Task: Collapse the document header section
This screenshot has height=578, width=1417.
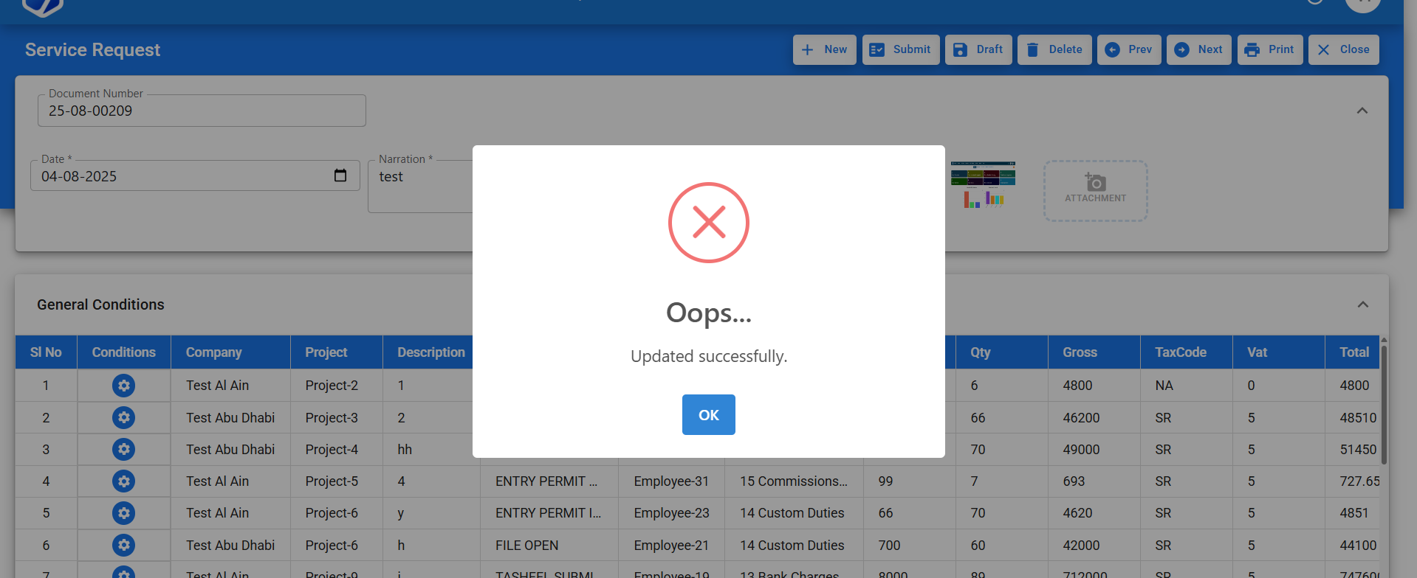Action: 1362,111
